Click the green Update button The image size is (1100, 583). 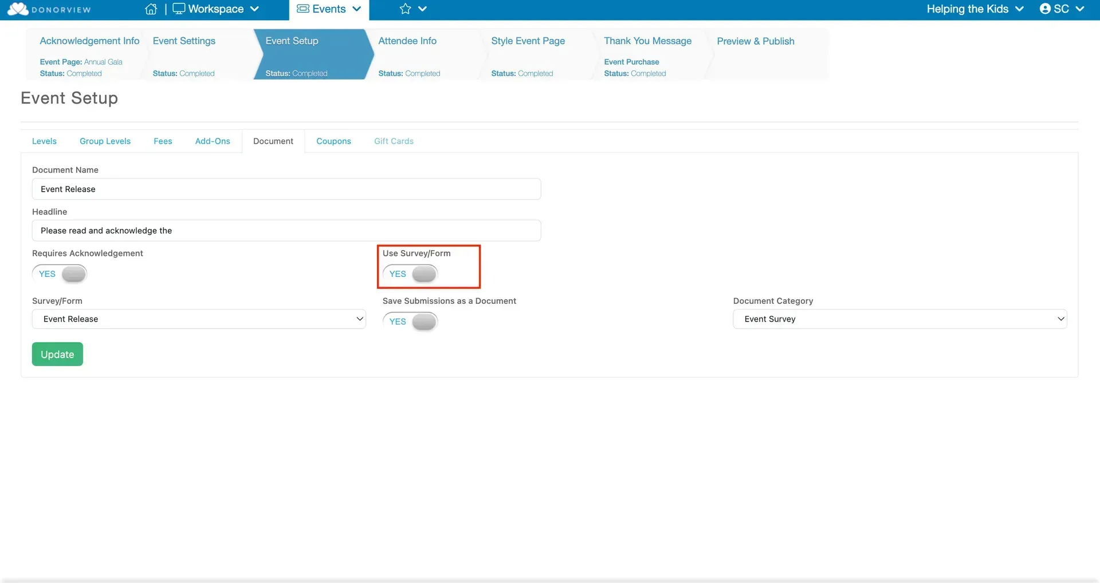[x=57, y=354]
